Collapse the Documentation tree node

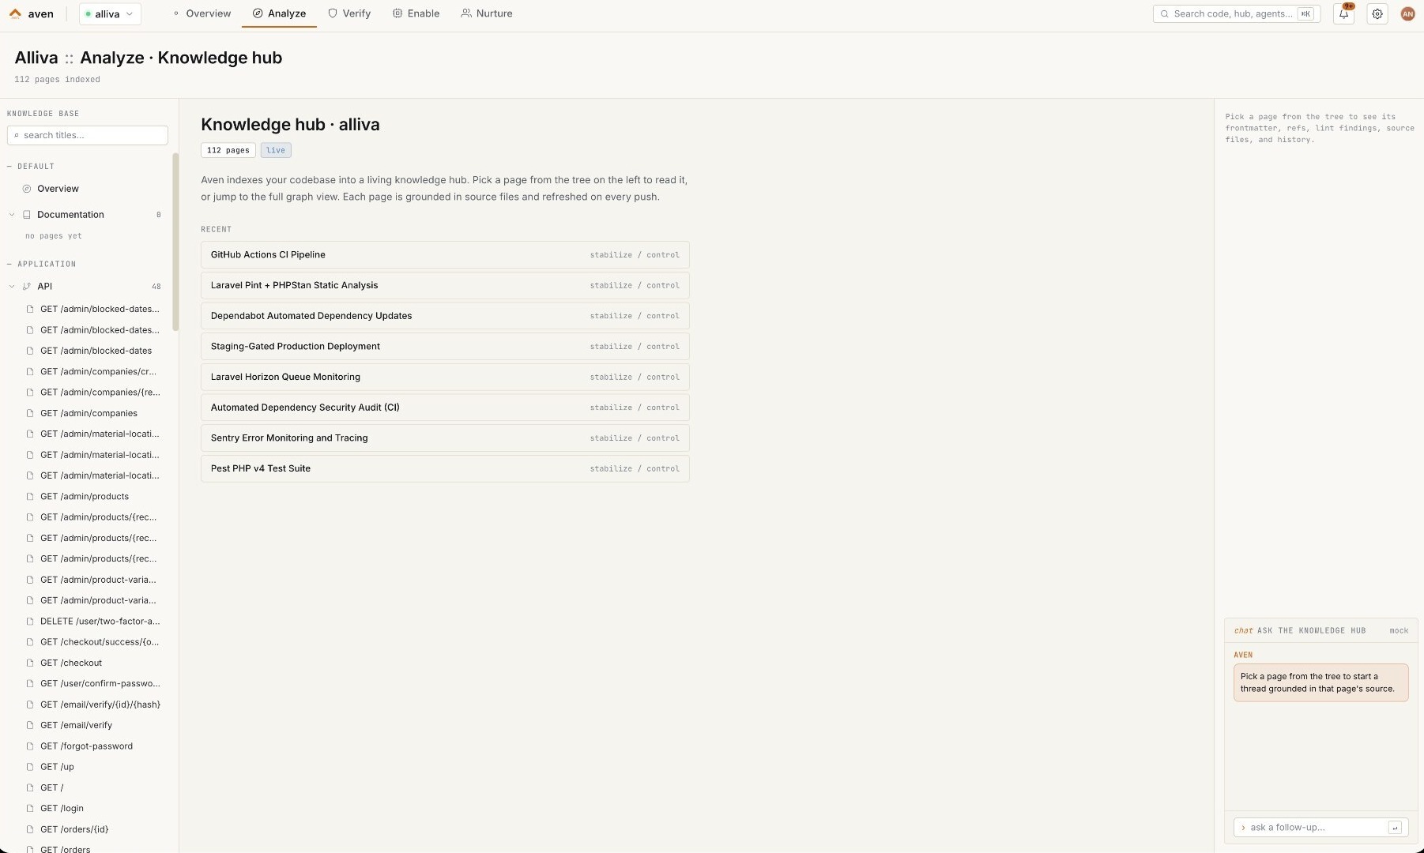tap(12, 215)
